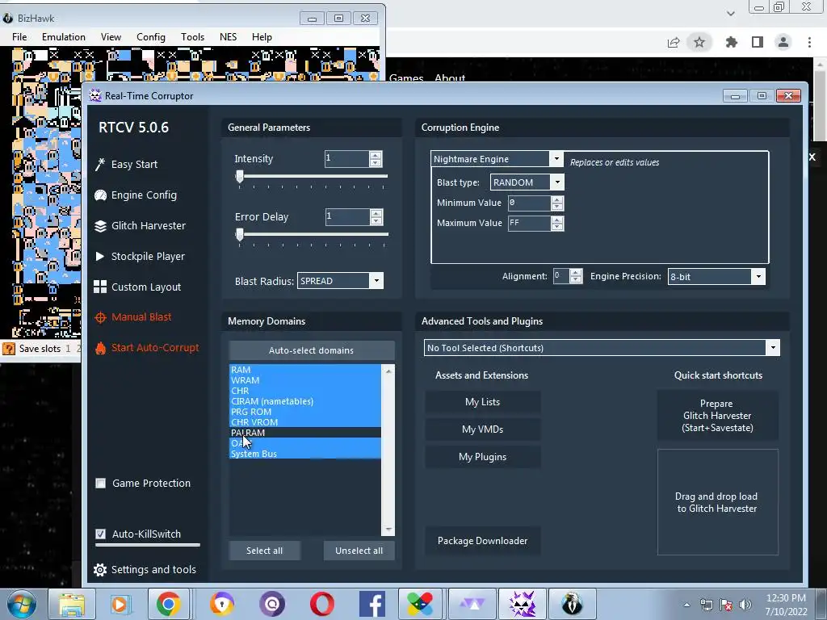Toggle browser side panel icon
Screen dimensions: 827x620
758,42
